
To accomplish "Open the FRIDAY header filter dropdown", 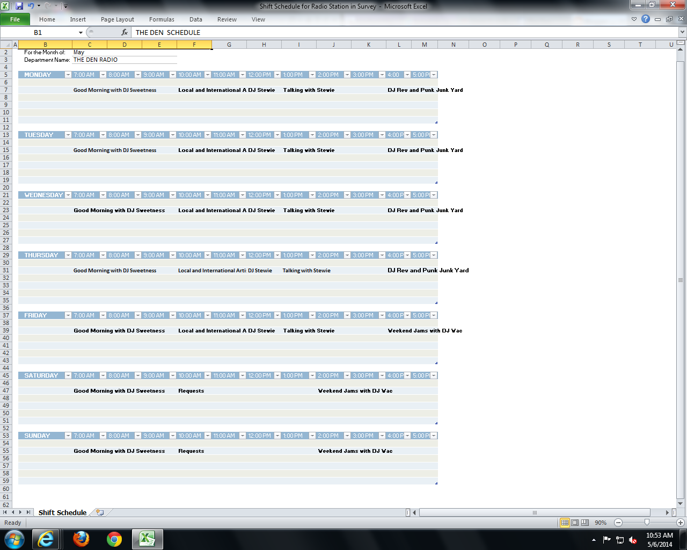I will pos(68,315).
